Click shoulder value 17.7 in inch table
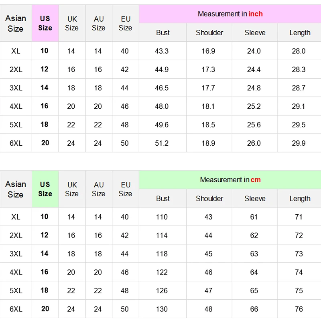The width and height of the screenshot is (321, 321). click(x=208, y=88)
